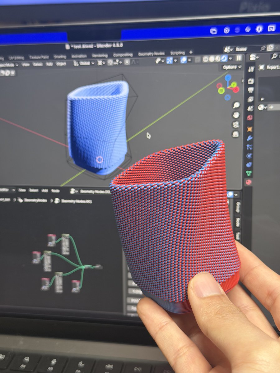Open the Object Mode dropdown
This screenshot has width=280, height=373.
(x=9, y=65)
